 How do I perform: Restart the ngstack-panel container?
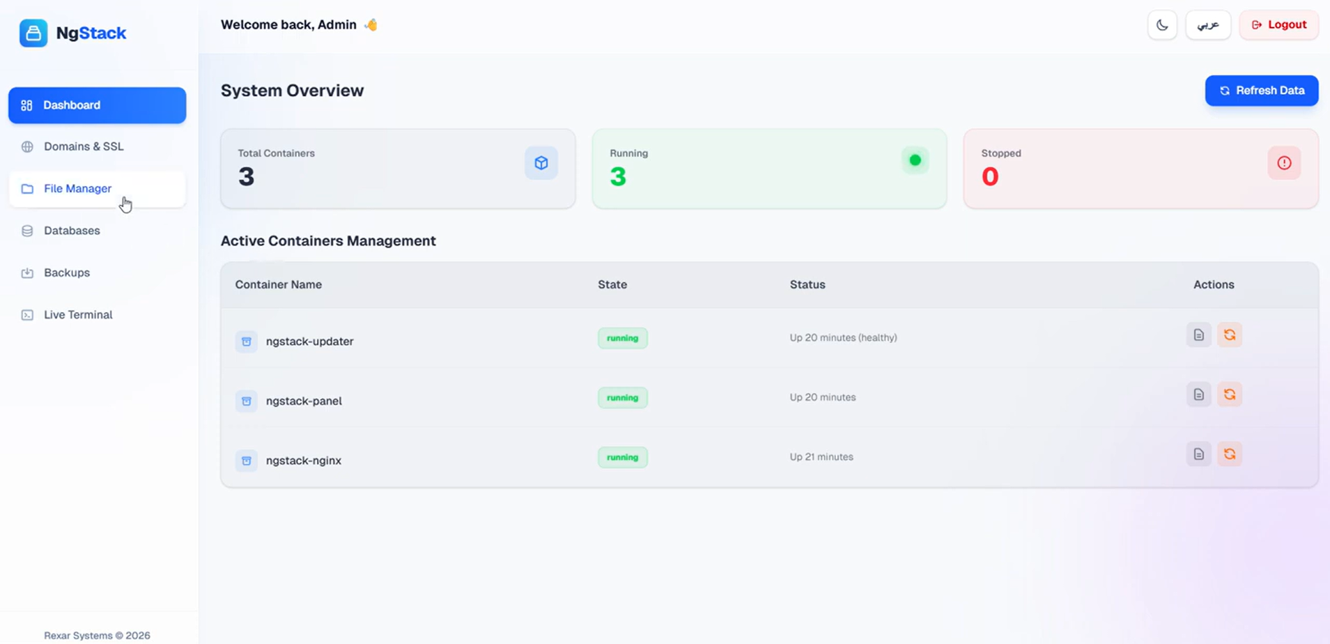[1229, 394]
